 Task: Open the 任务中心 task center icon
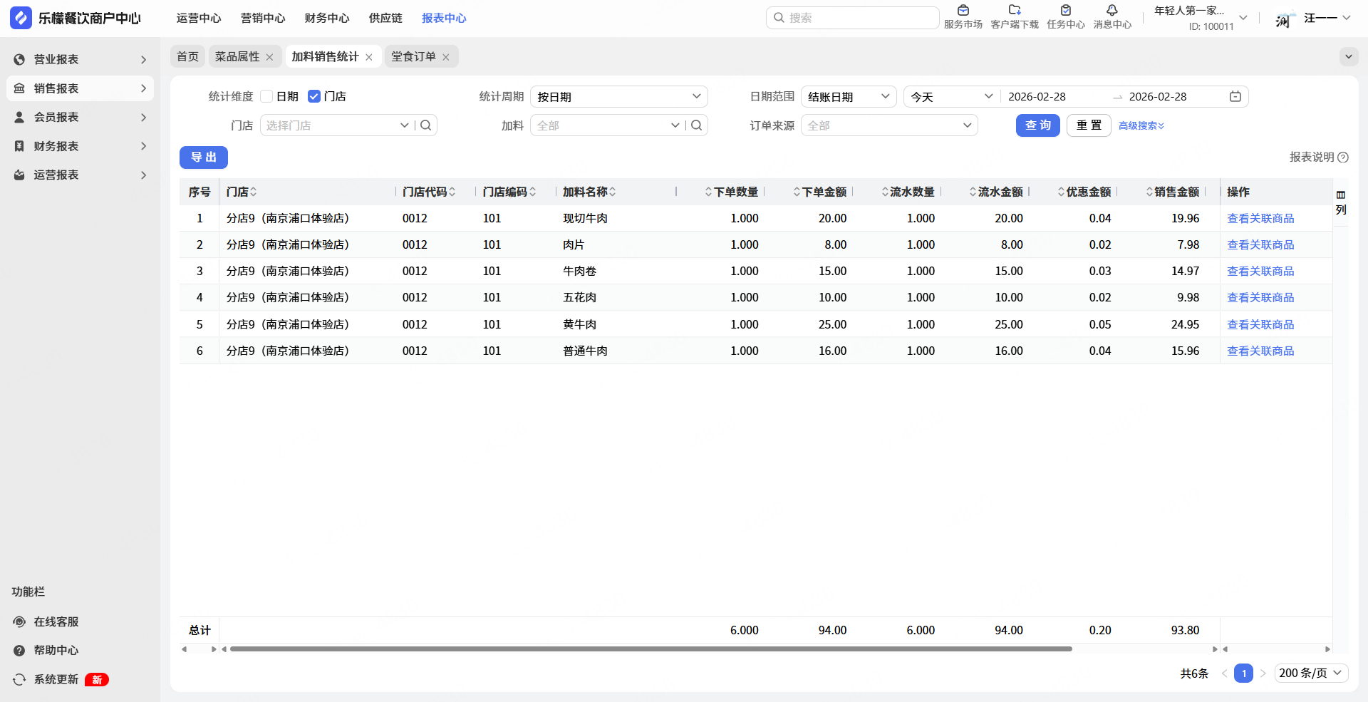click(x=1065, y=11)
